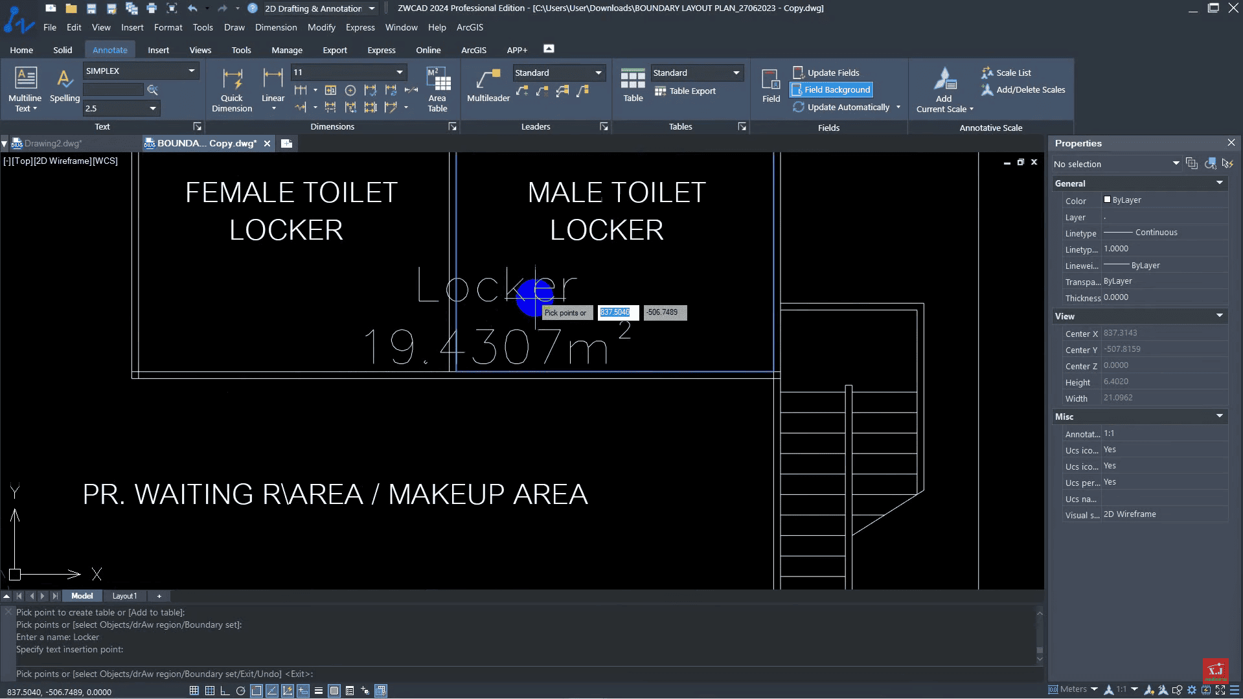1243x699 pixels.
Task: Open the Field tool icon
Action: (771, 86)
